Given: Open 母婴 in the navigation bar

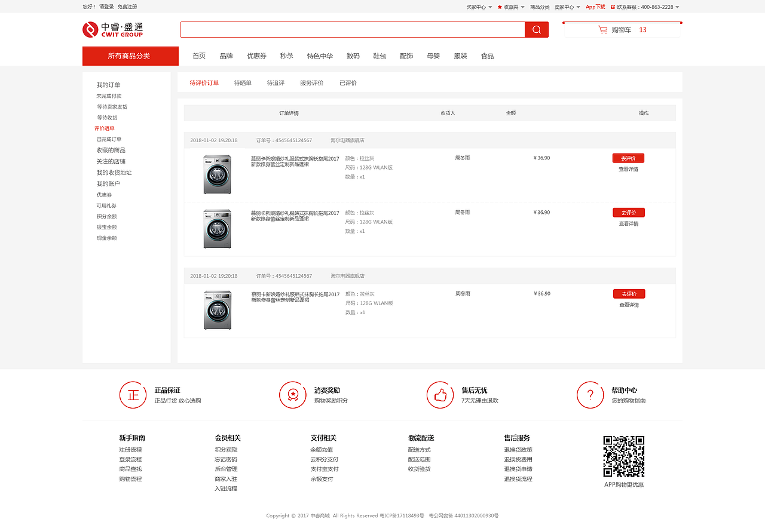Looking at the screenshot, I should tap(433, 56).
